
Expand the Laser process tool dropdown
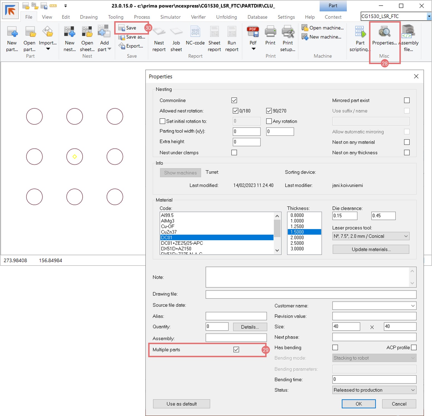406,236
